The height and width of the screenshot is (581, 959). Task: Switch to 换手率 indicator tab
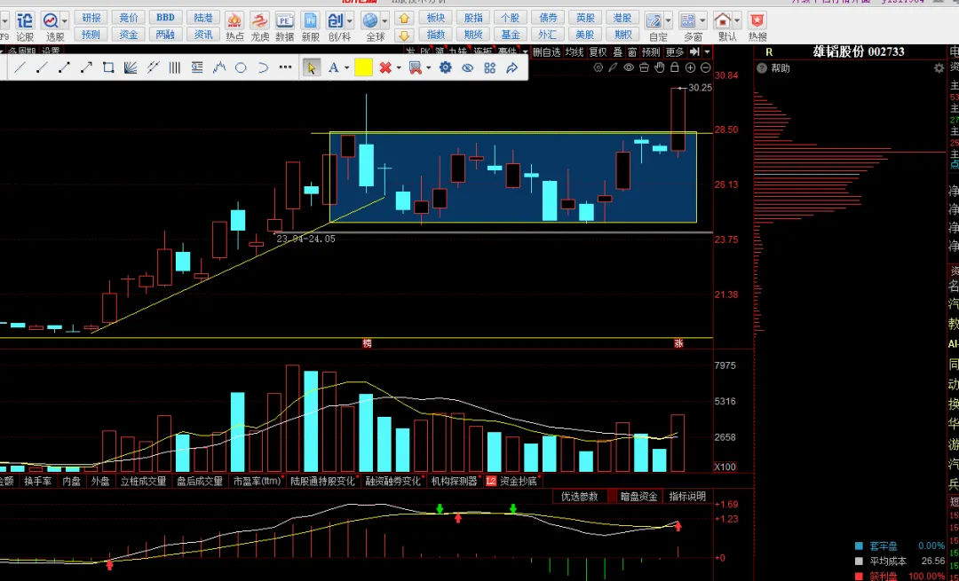point(37,482)
